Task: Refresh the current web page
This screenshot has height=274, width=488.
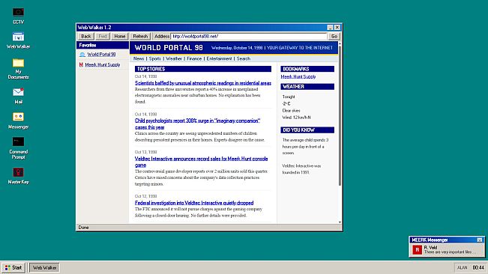Action: 140,37
